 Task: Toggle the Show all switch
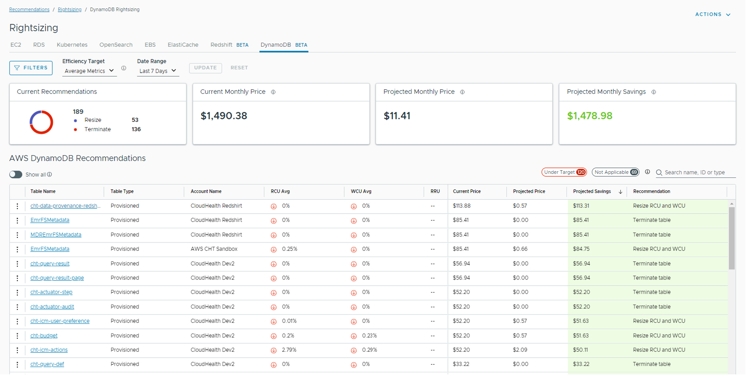click(x=16, y=174)
